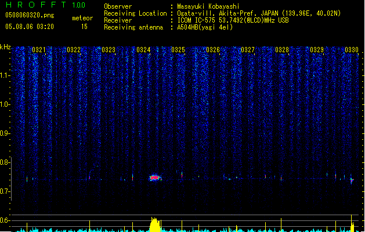The image size is (365, 232).
Task: Click the 0328 time marker
Action: [282, 50]
